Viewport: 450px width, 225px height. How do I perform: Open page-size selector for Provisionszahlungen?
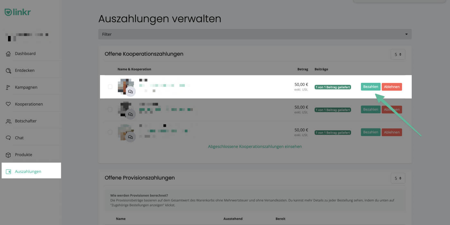398,178
